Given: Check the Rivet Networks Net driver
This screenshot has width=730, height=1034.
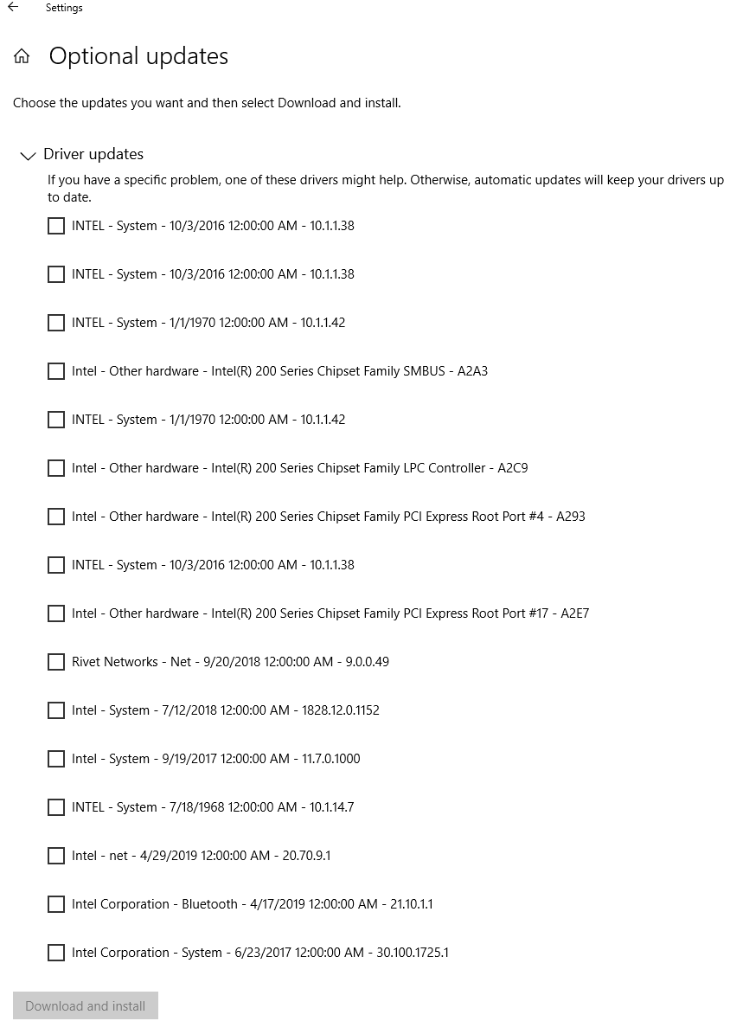Looking at the screenshot, I should coord(56,662).
